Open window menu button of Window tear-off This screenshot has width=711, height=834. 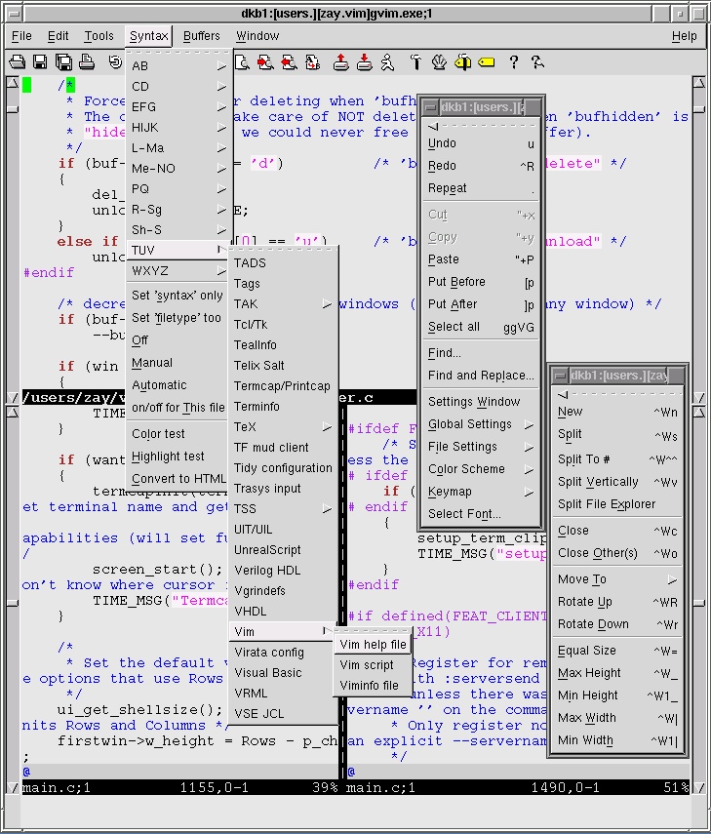[560, 376]
